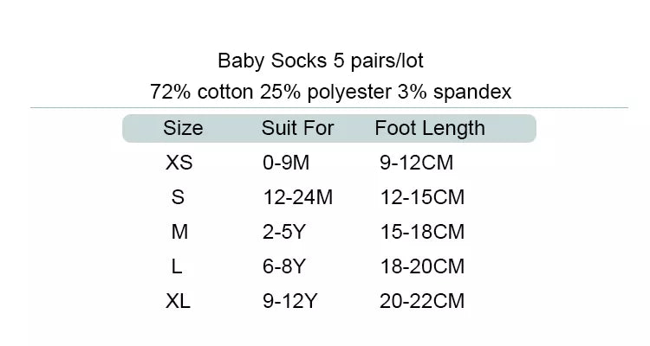Pick the M size row label
This screenshot has height=346, width=650.
179,232
